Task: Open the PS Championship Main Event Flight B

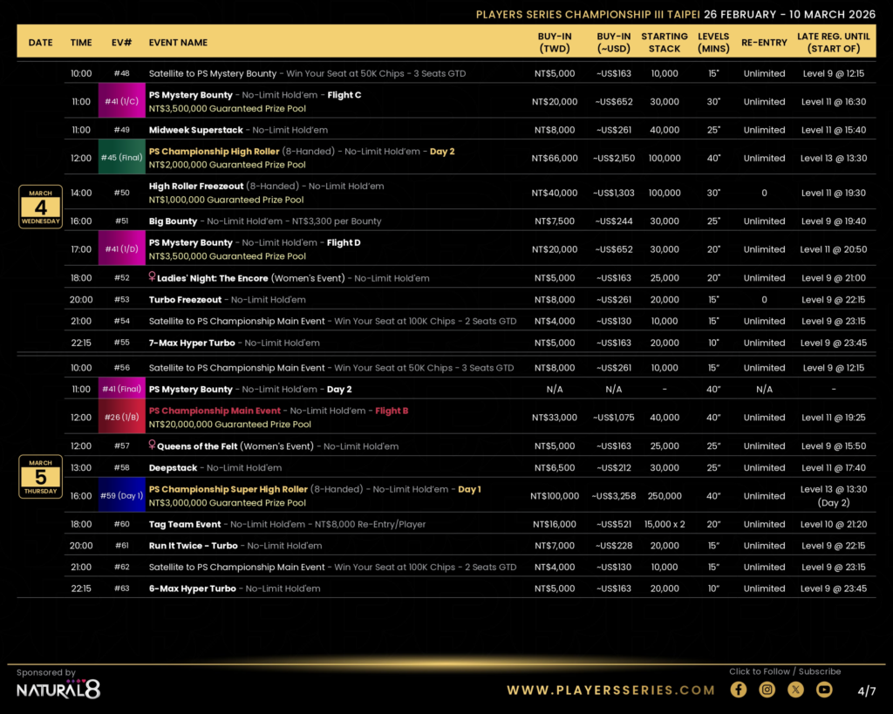Action: [x=215, y=411]
